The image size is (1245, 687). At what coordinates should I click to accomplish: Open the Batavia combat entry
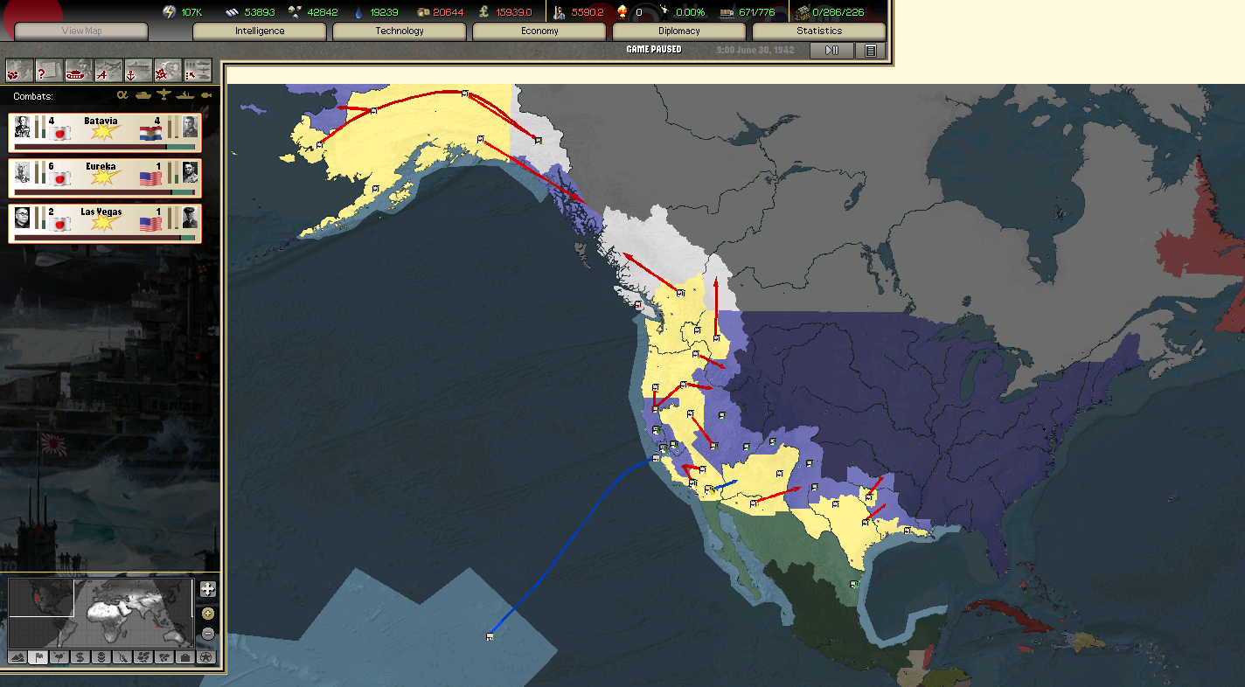pos(105,132)
